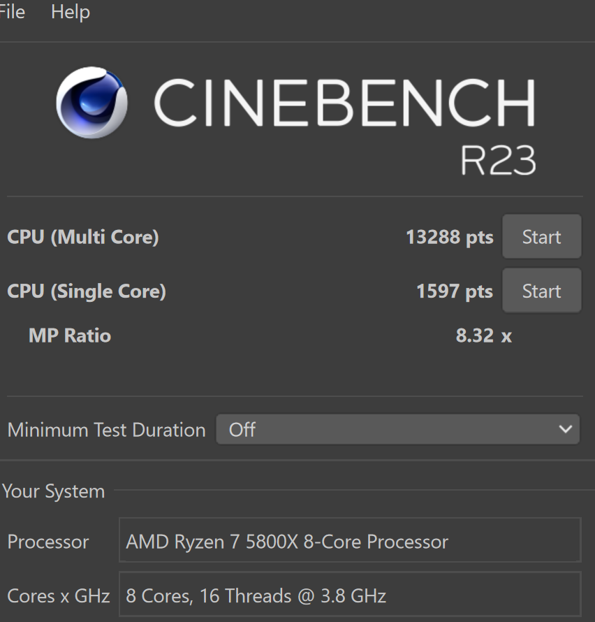The width and height of the screenshot is (595, 622).
Task: Click the Your System section header
Action: [x=53, y=491]
